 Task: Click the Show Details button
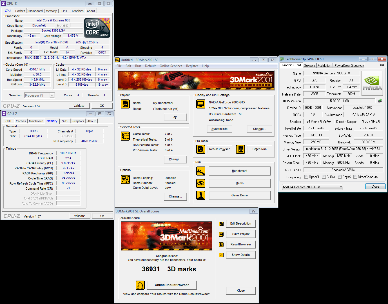point(241,255)
